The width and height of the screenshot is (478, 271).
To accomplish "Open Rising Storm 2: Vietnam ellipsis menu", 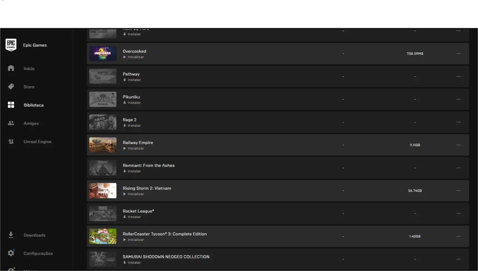I will 458,191.
